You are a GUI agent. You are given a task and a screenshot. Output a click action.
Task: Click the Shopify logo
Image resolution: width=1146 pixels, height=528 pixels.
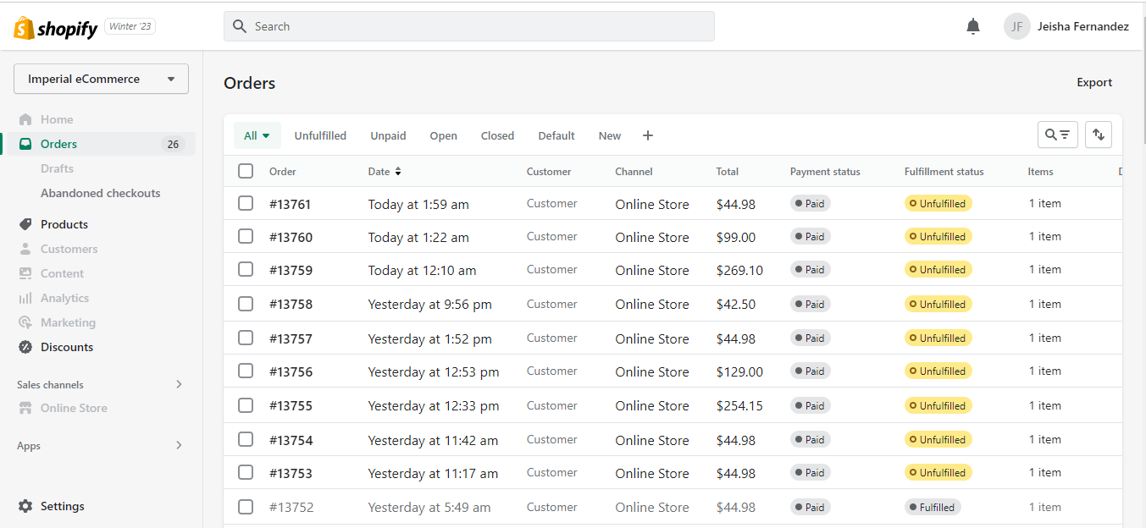pyautogui.click(x=56, y=27)
